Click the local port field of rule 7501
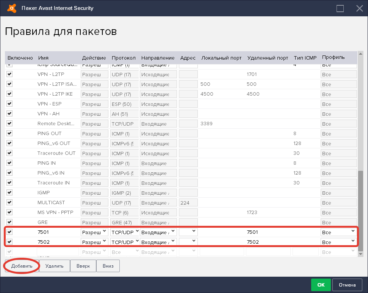 (x=222, y=232)
